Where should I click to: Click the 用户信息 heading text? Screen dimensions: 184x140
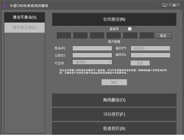pos(114,42)
